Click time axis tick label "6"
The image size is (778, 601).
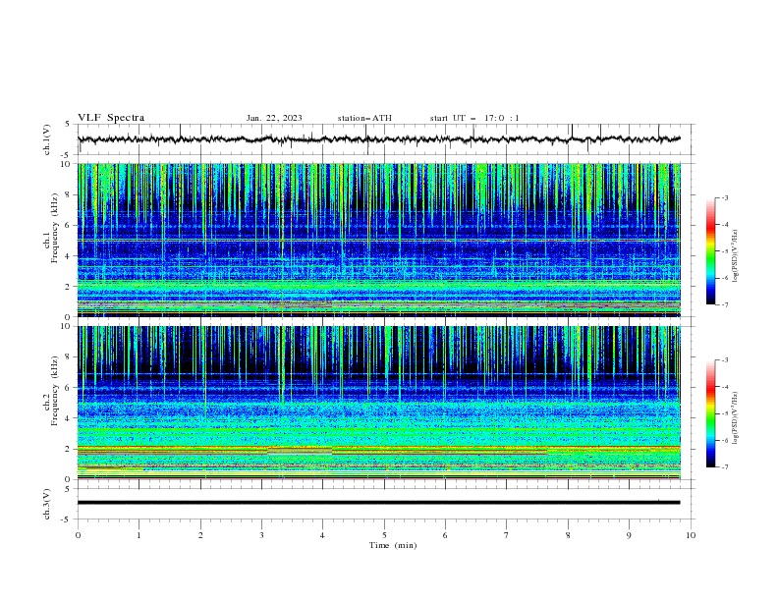445,535
